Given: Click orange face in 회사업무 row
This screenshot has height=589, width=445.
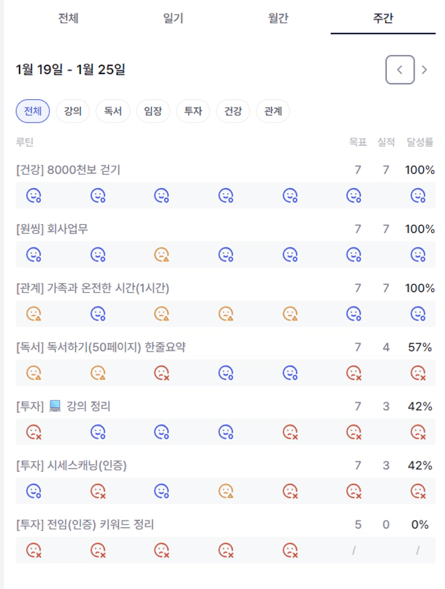Looking at the screenshot, I should point(162,254).
